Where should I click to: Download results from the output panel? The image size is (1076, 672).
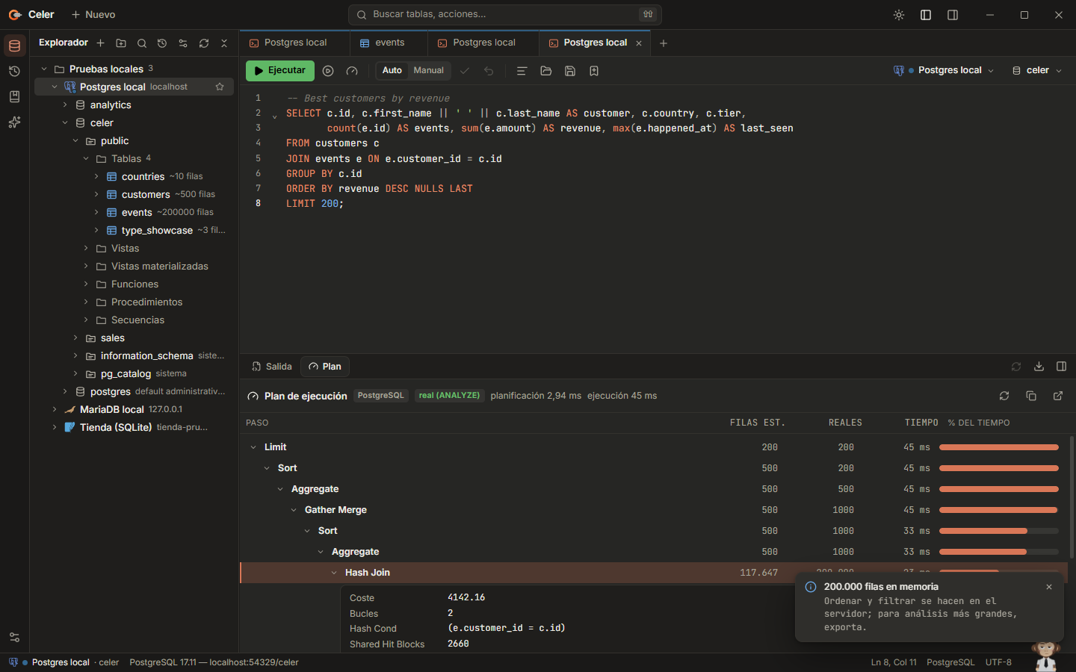click(1039, 367)
